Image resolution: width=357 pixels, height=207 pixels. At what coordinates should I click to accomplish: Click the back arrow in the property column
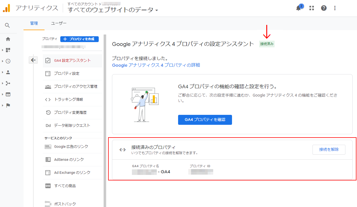pos(33,60)
